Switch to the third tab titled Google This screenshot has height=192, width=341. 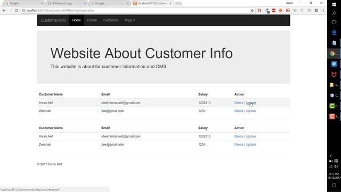tap(109, 4)
